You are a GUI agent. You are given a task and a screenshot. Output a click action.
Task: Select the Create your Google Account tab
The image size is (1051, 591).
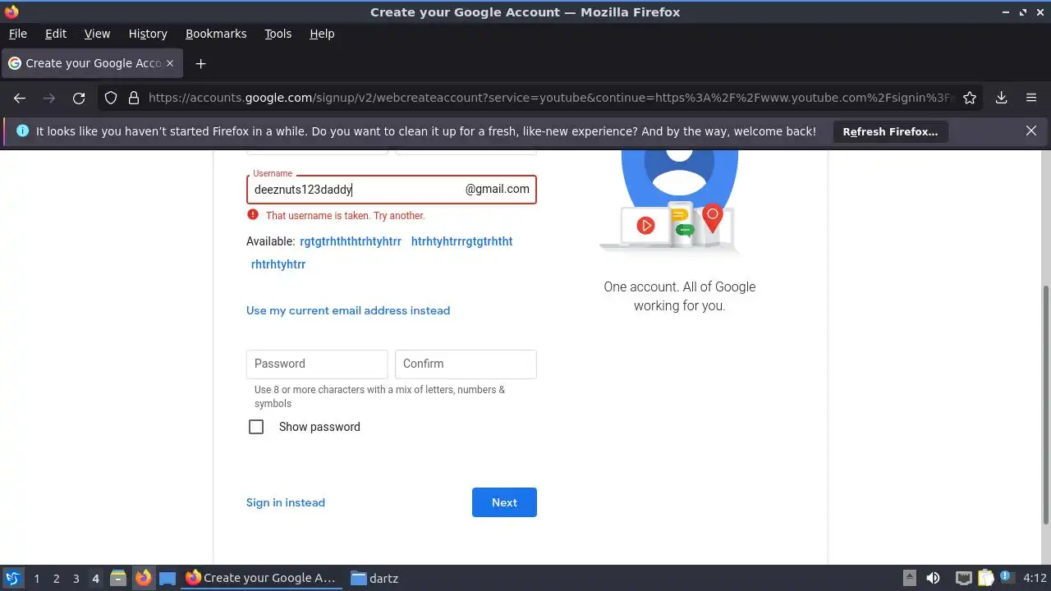click(x=92, y=63)
